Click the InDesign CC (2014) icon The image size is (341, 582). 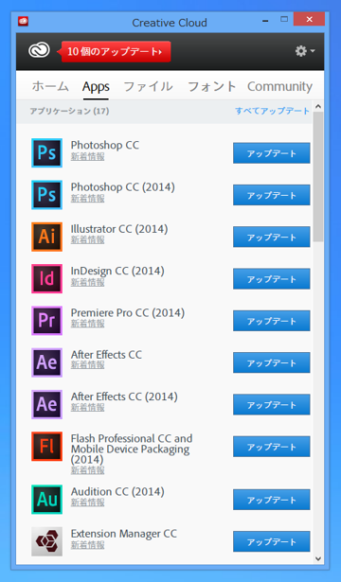click(x=46, y=279)
